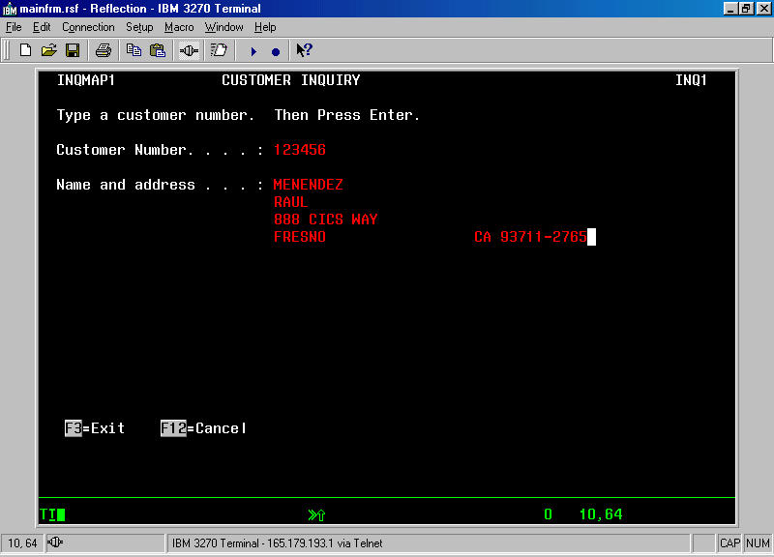The width and height of the screenshot is (774, 557).
Task: Click the clear display toolbar icon
Action: tap(219, 50)
